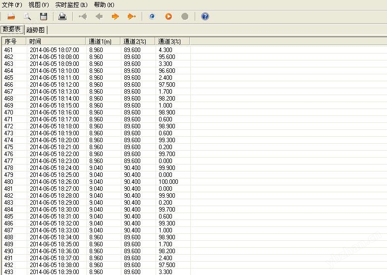The width and height of the screenshot is (387, 275).
Task: Select the 数据表 tab
Action: point(12,29)
